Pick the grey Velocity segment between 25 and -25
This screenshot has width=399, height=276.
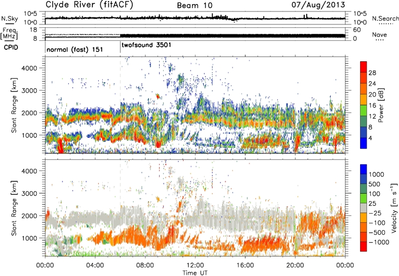(364, 208)
